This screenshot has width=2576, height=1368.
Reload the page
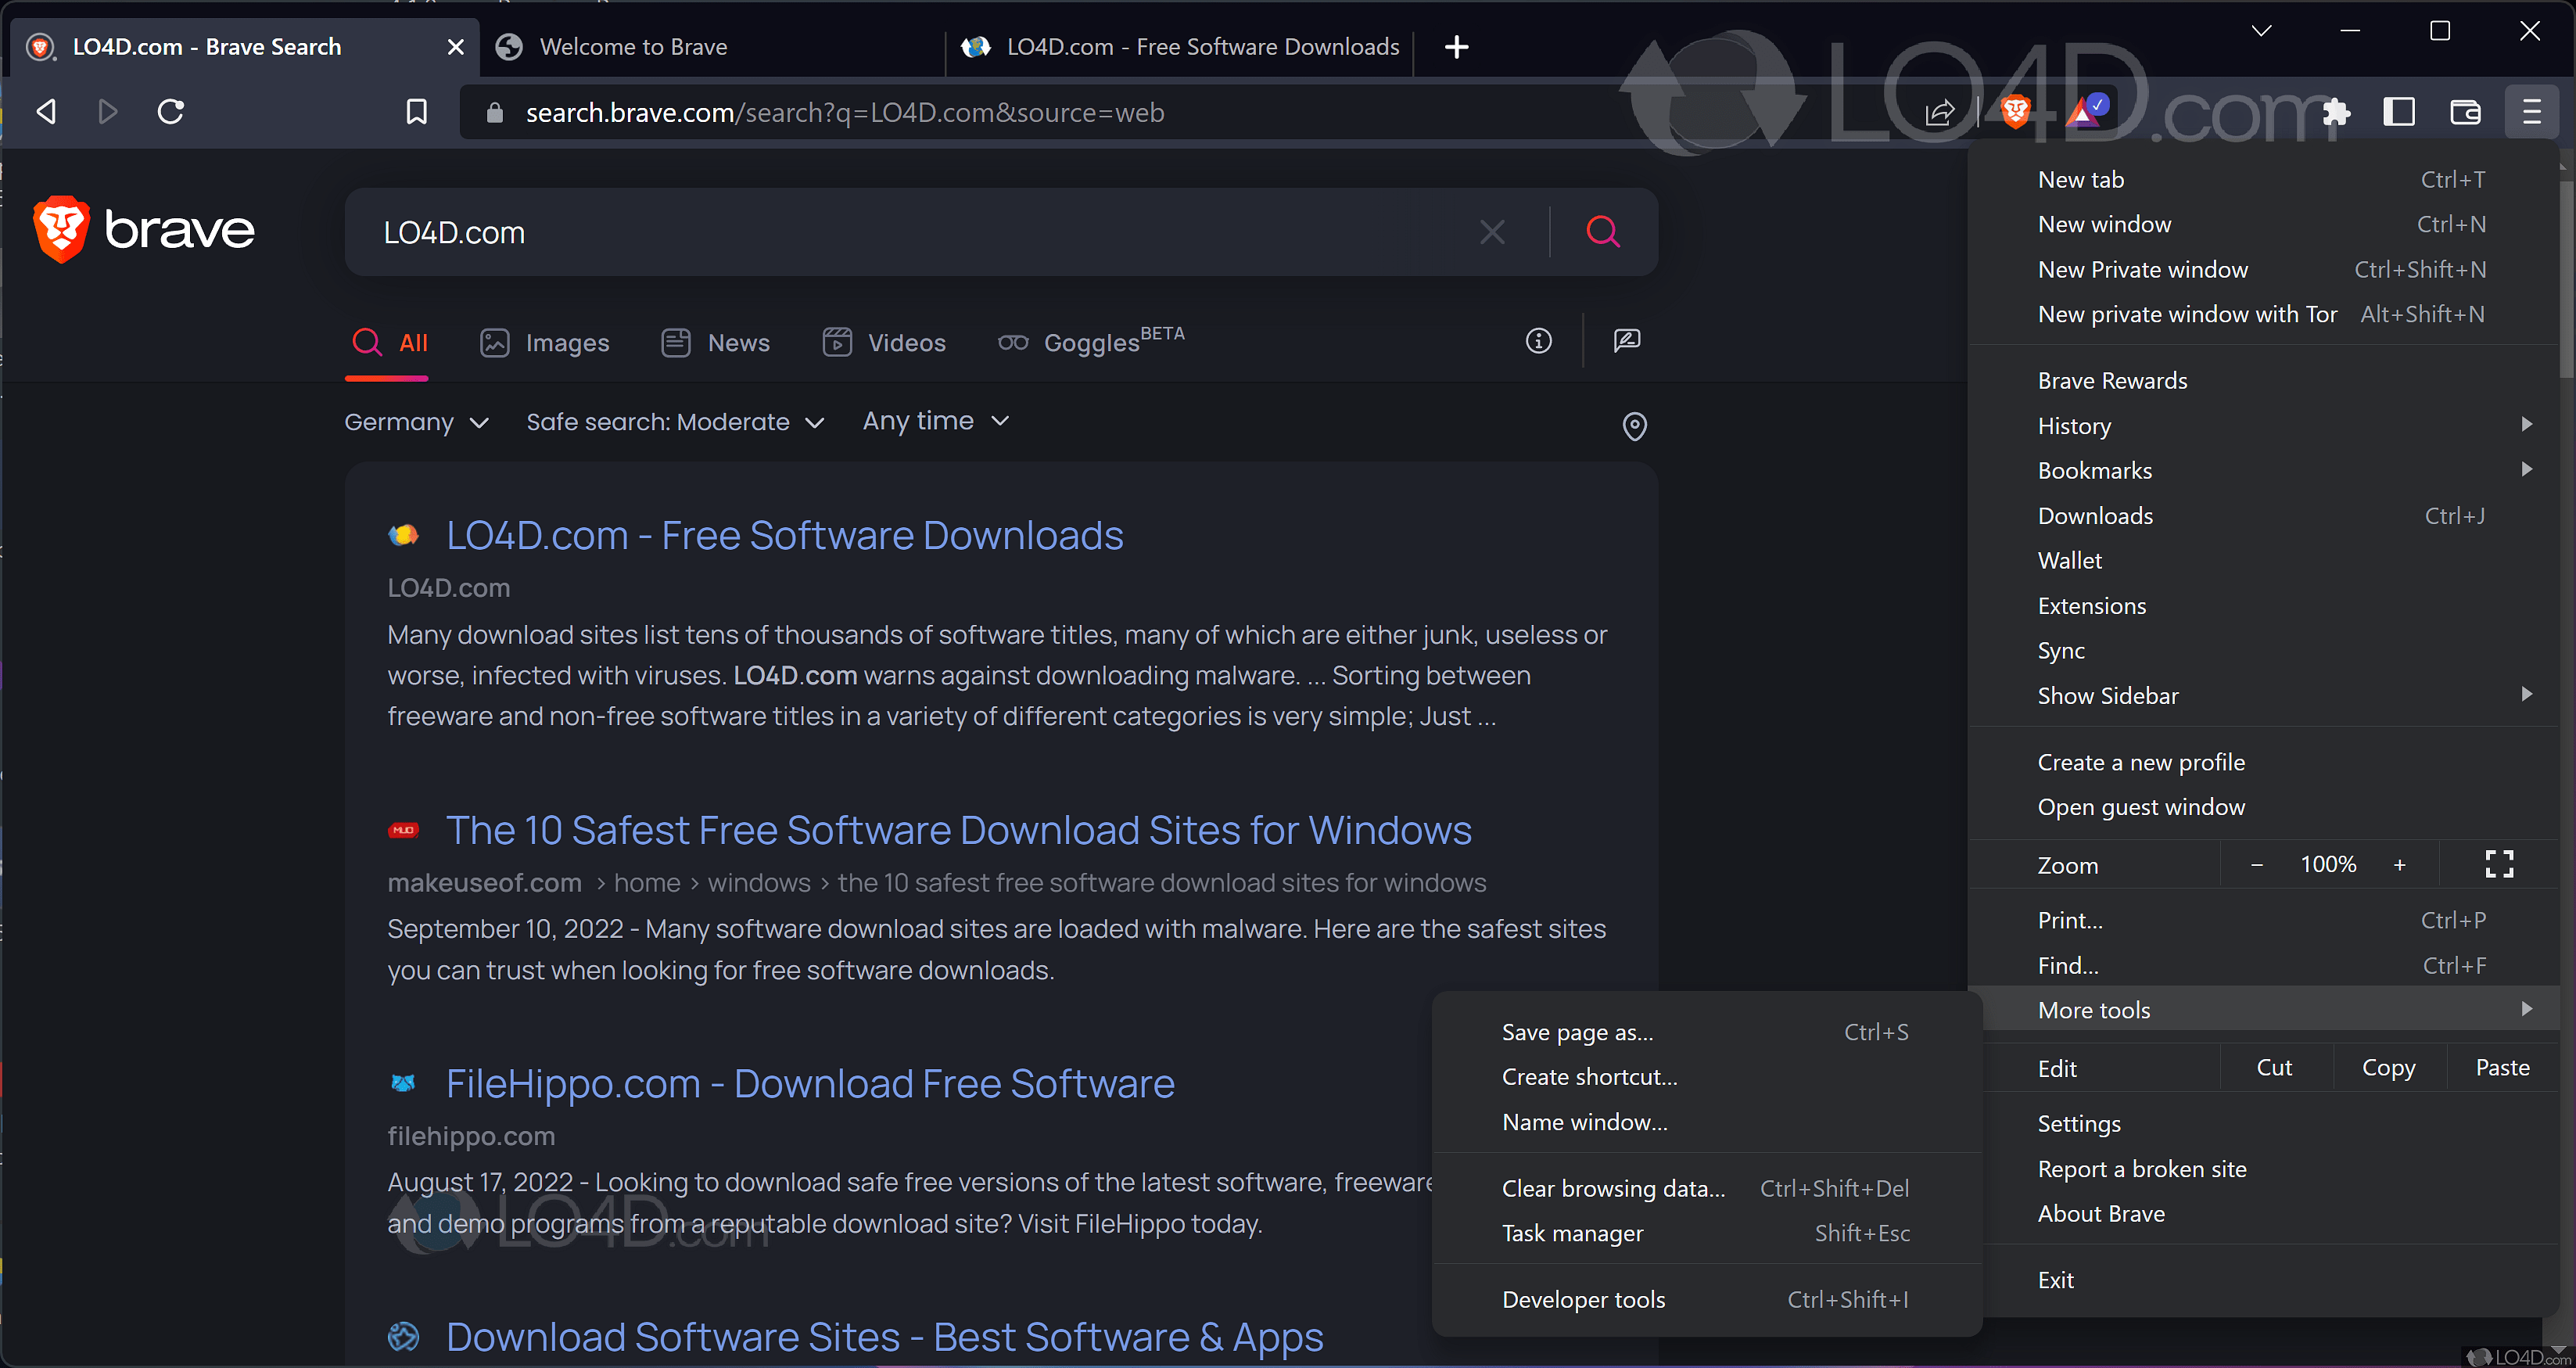pos(171,111)
